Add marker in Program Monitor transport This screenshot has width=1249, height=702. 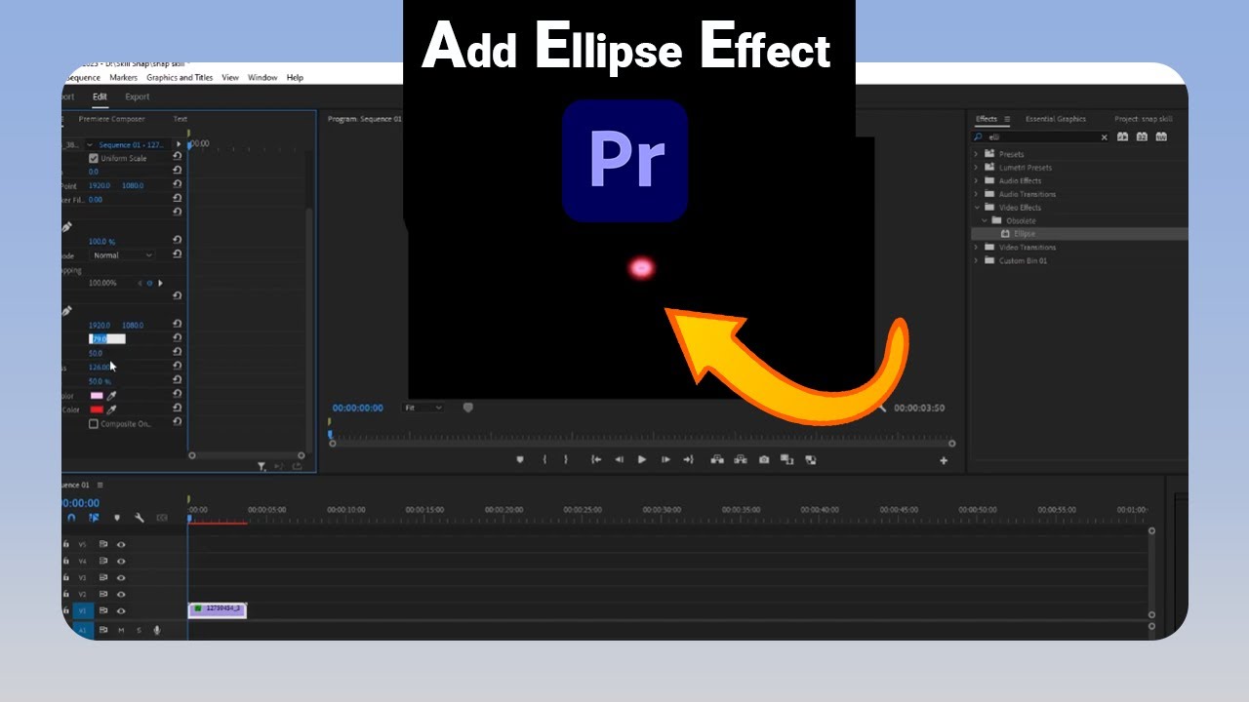[x=520, y=459]
